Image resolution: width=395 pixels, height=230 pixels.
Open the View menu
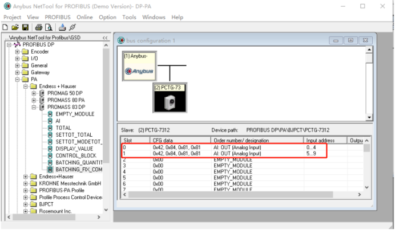coord(33,17)
